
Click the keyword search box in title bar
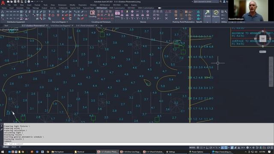tap(206, 2)
